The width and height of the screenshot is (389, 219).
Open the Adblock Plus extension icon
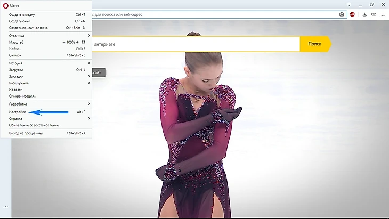(352, 14)
